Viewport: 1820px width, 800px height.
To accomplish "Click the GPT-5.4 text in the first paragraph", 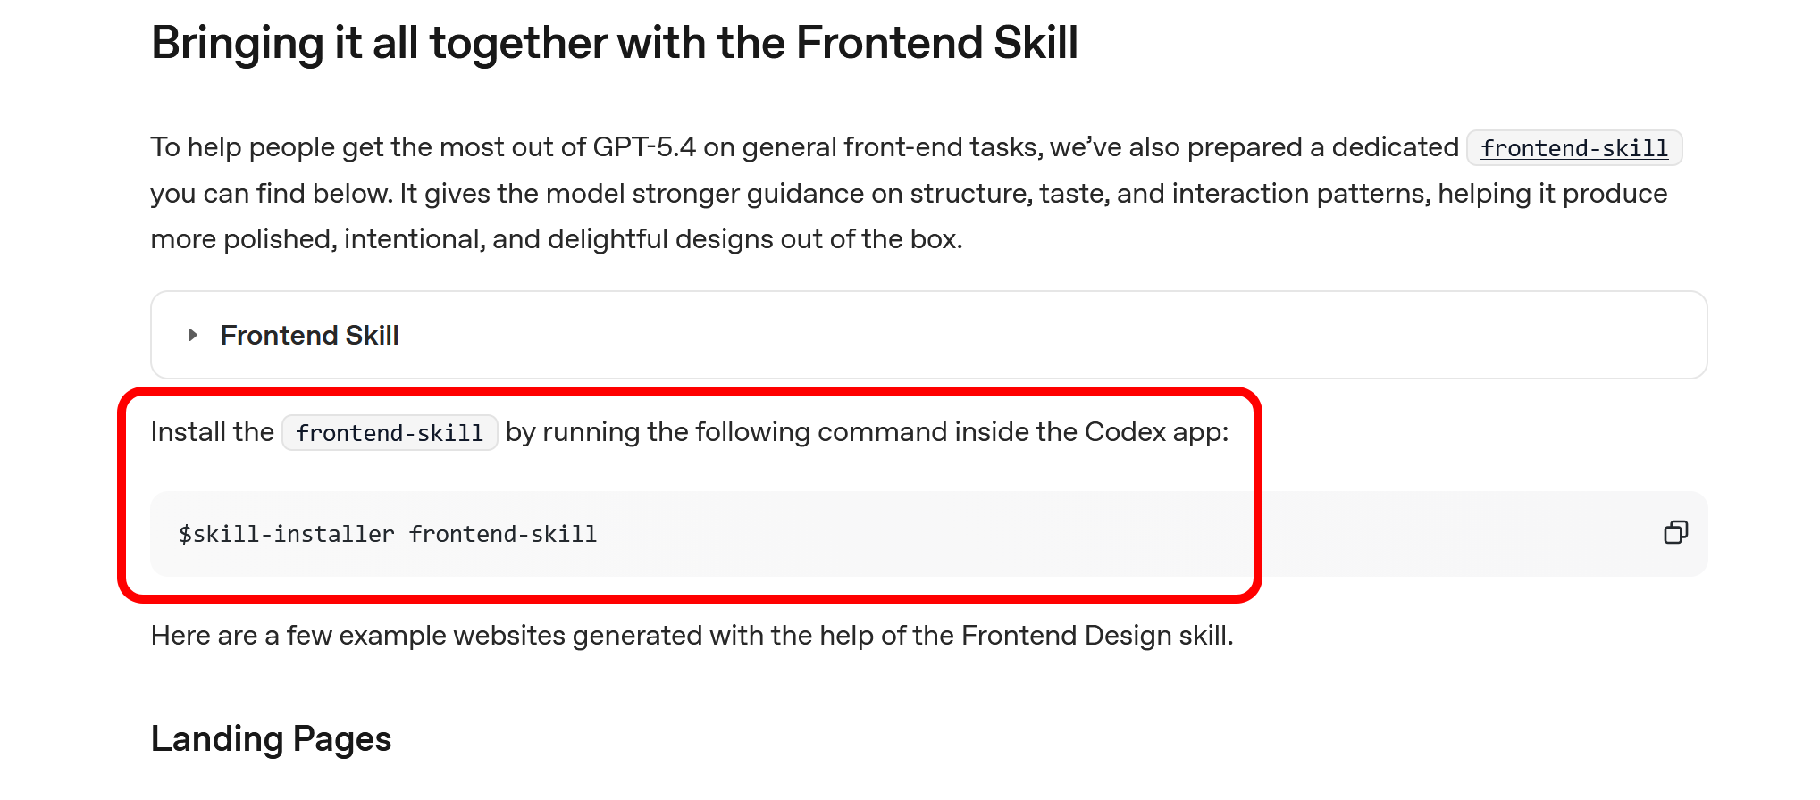I will [x=643, y=147].
